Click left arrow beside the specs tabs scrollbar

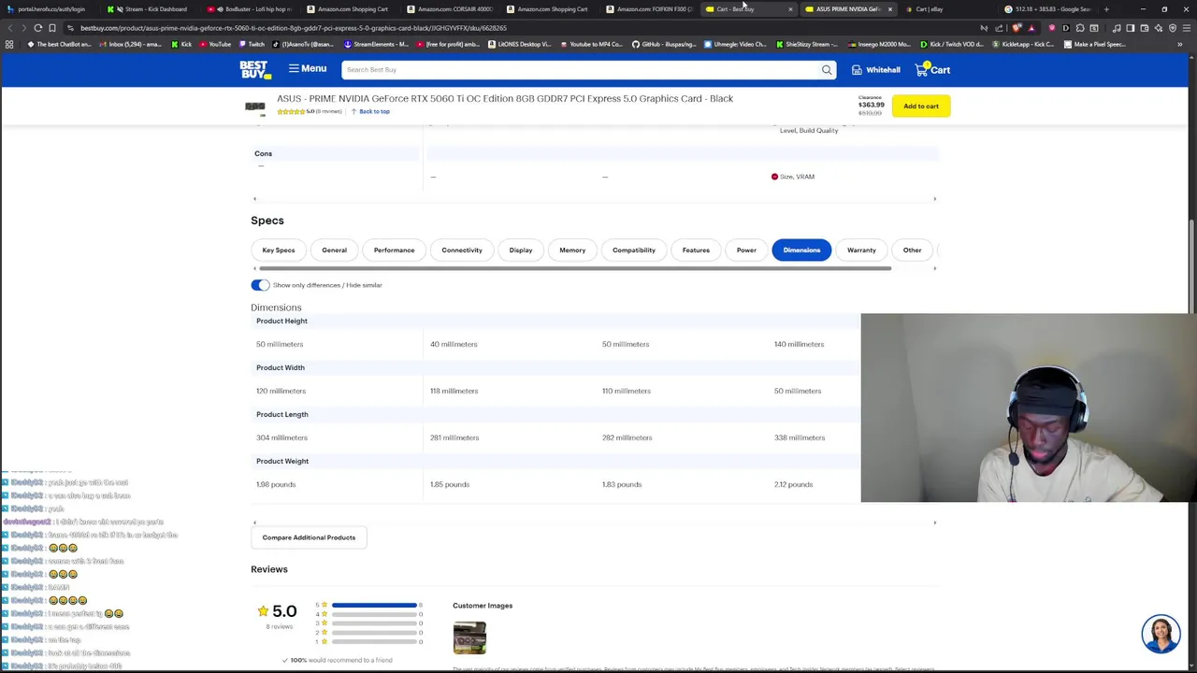tap(254, 269)
